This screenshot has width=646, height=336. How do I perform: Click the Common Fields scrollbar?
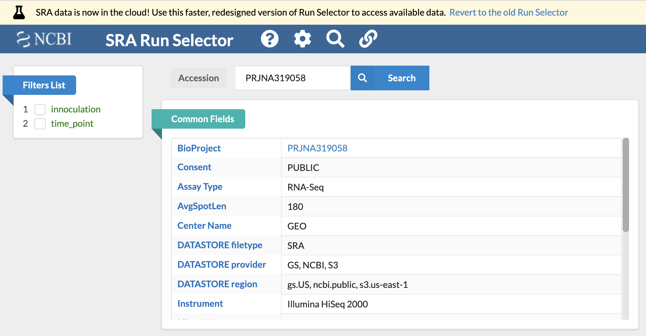pyautogui.click(x=626, y=185)
